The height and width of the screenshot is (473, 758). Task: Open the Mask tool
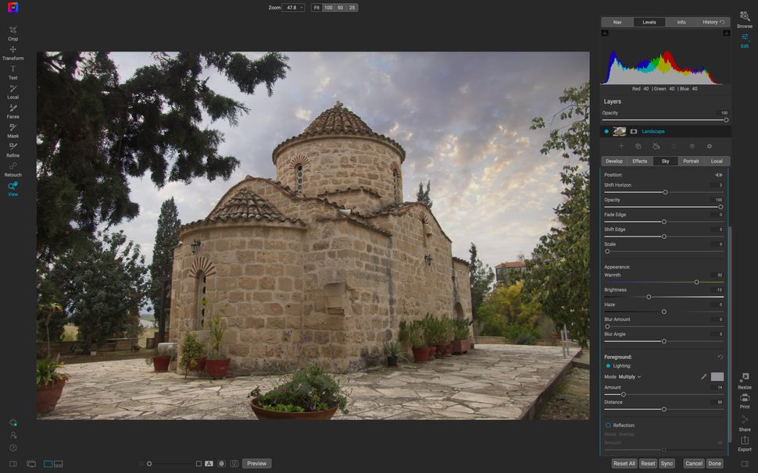pyautogui.click(x=13, y=130)
